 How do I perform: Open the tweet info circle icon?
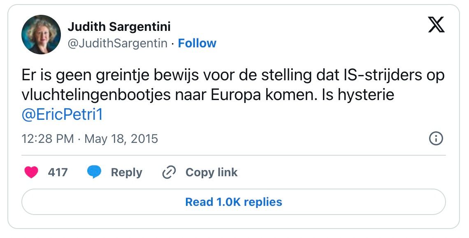pos(436,138)
